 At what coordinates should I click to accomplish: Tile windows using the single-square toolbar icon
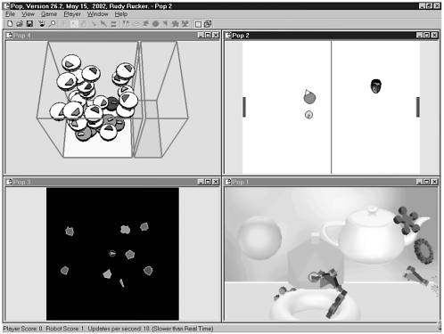tap(198, 24)
